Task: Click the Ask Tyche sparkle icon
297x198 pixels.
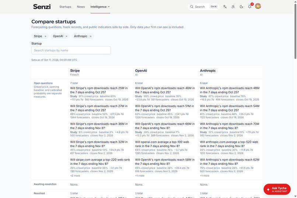Action: pyautogui.click(x=268, y=190)
